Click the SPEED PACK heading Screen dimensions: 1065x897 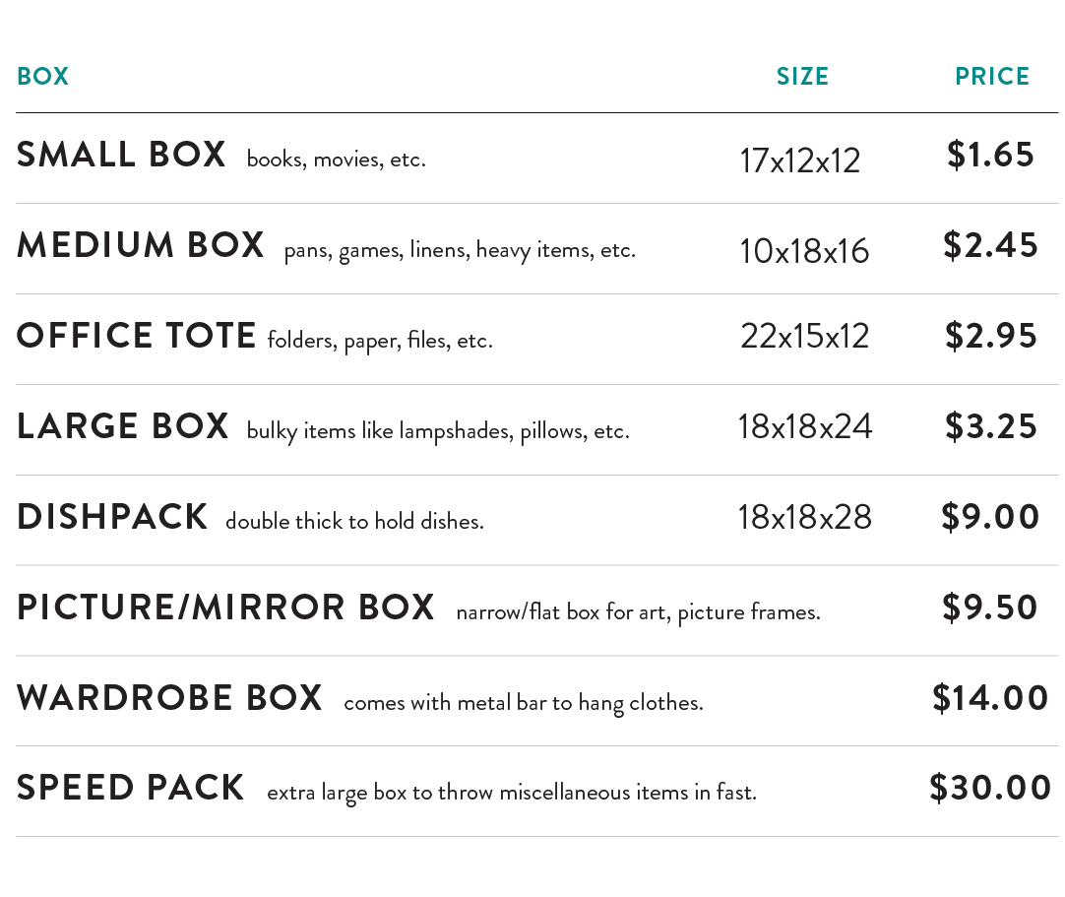coord(130,788)
